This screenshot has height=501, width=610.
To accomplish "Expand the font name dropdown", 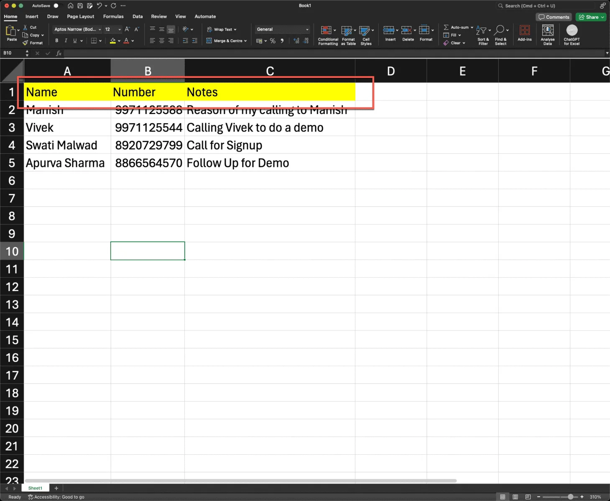I will pyautogui.click(x=100, y=30).
